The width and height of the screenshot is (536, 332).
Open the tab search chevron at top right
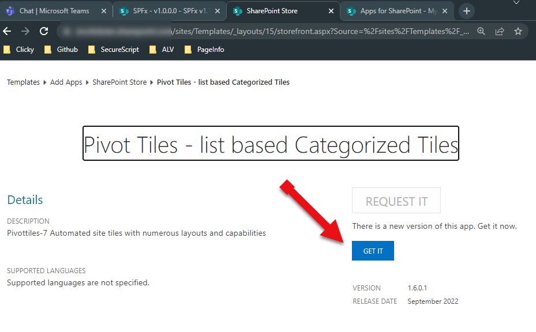click(x=516, y=2)
